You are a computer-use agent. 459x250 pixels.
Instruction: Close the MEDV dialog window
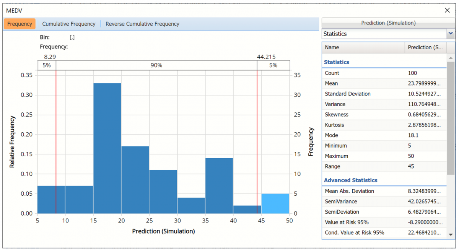(x=447, y=10)
